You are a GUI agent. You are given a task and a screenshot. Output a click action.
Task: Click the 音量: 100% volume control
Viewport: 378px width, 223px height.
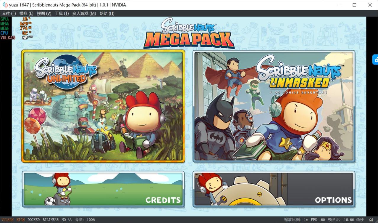[x=85, y=220]
